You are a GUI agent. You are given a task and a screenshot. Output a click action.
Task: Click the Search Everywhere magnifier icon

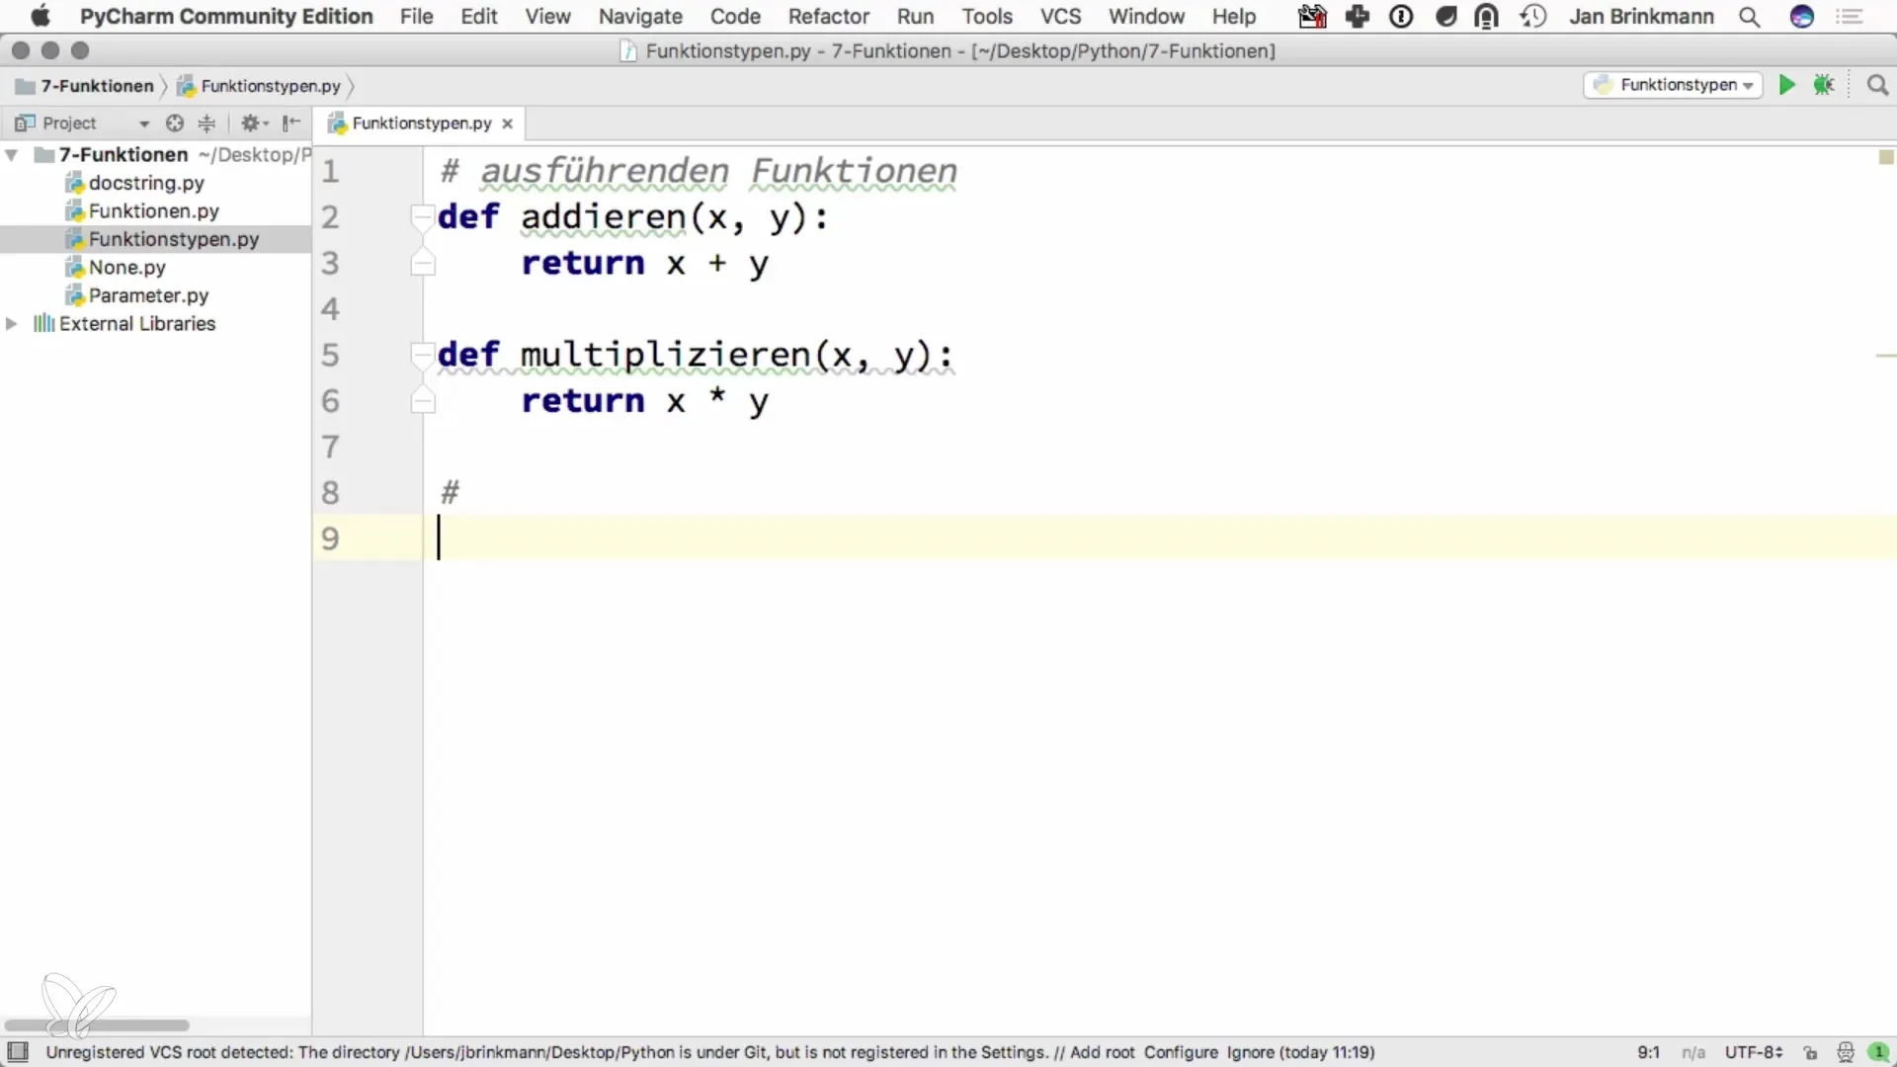(x=1877, y=85)
